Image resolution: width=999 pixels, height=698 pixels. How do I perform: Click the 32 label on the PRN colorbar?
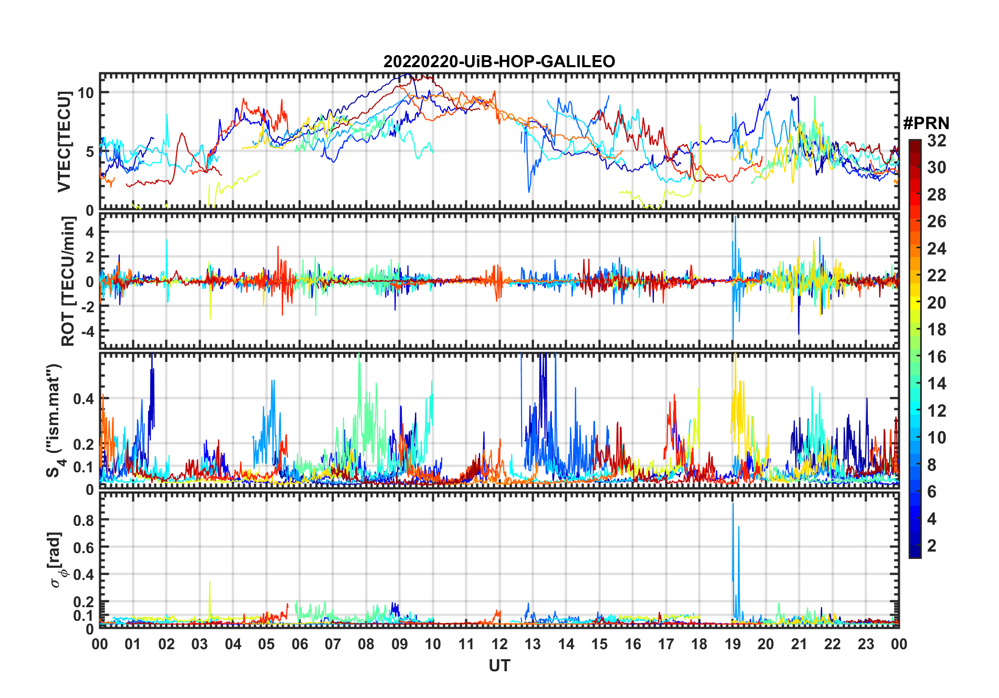(x=937, y=141)
